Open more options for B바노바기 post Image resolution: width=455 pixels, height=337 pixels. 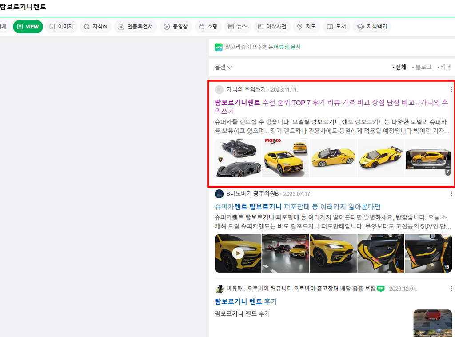coord(451,194)
